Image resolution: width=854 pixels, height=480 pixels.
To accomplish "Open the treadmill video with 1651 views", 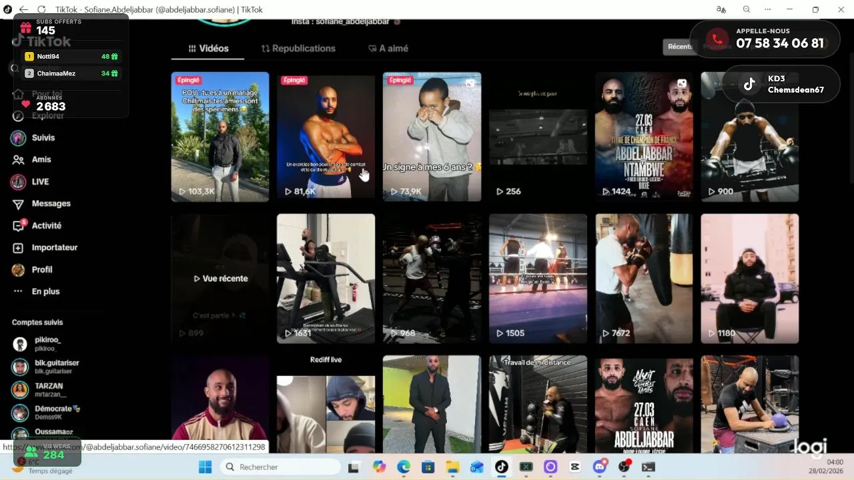I will (326, 279).
